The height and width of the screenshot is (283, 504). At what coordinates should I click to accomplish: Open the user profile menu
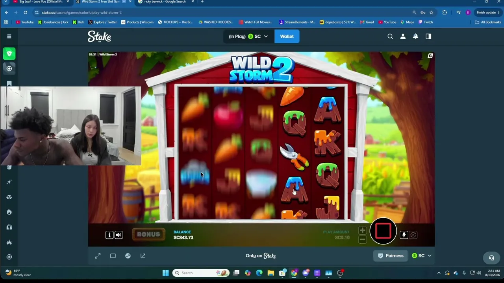pos(403,36)
